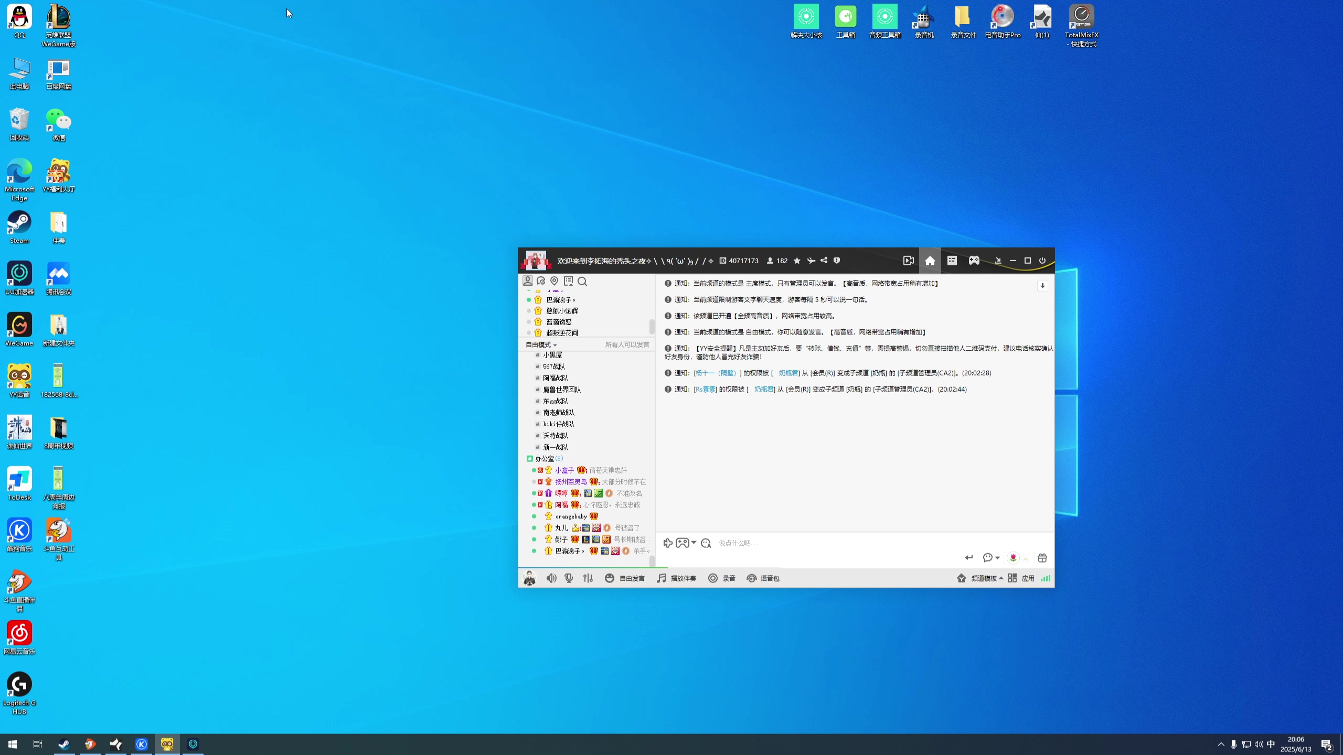Click the volume icon in the system tray
The height and width of the screenshot is (755, 1343).
point(1259,744)
